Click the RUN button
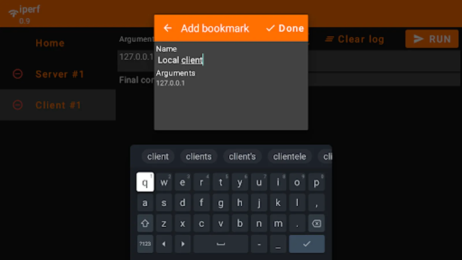This screenshot has height=260, width=462. [x=432, y=39]
